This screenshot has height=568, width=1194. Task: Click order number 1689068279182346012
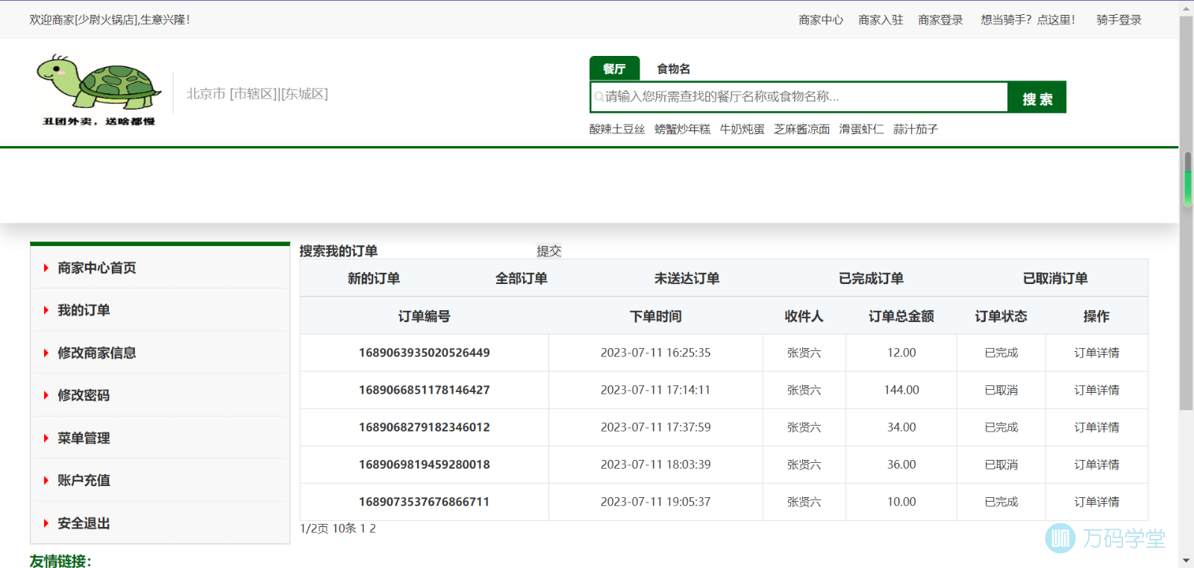425,427
